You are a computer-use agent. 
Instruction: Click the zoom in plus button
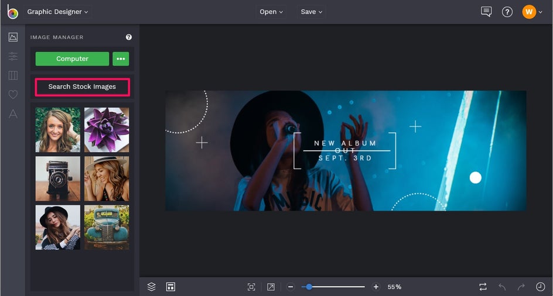click(x=376, y=287)
